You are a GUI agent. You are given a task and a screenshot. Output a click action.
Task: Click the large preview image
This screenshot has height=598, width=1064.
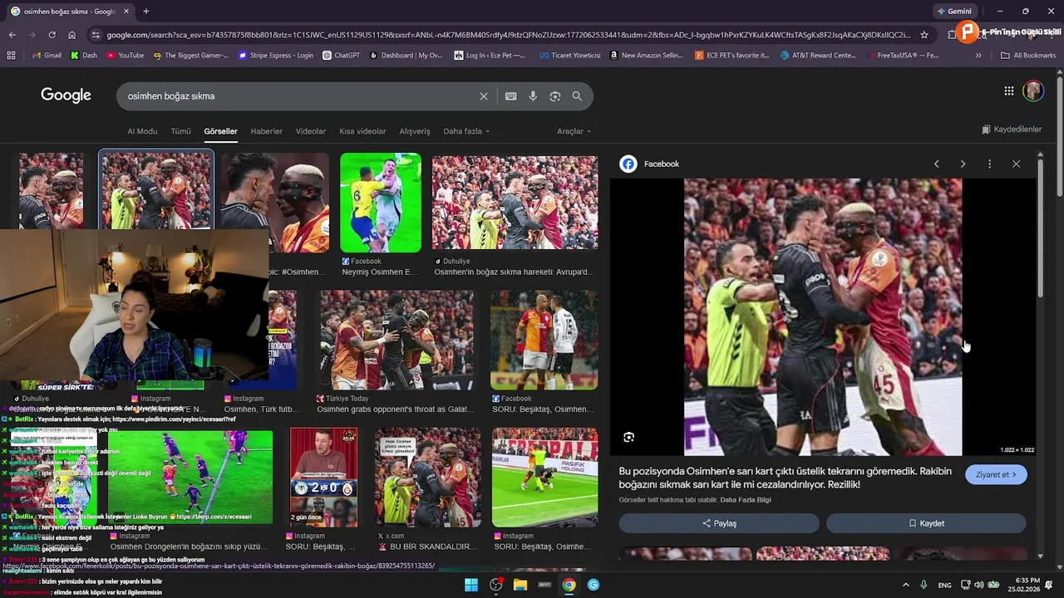tap(823, 316)
